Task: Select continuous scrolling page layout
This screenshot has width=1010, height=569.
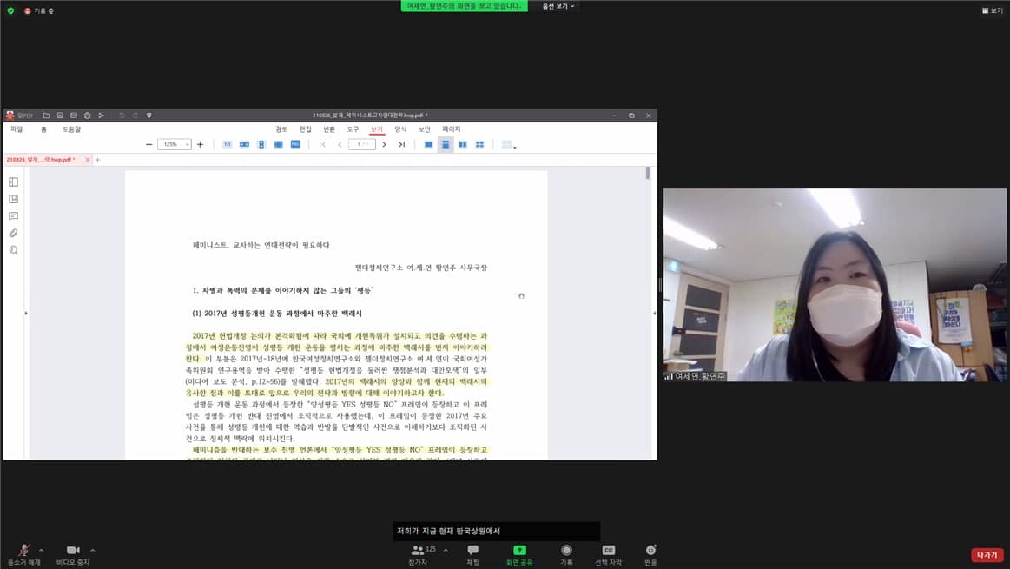Action: pyautogui.click(x=446, y=144)
